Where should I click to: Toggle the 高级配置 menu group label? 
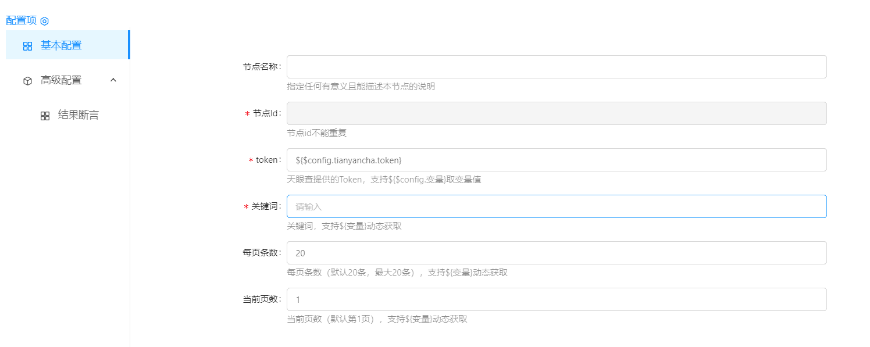click(61, 81)
